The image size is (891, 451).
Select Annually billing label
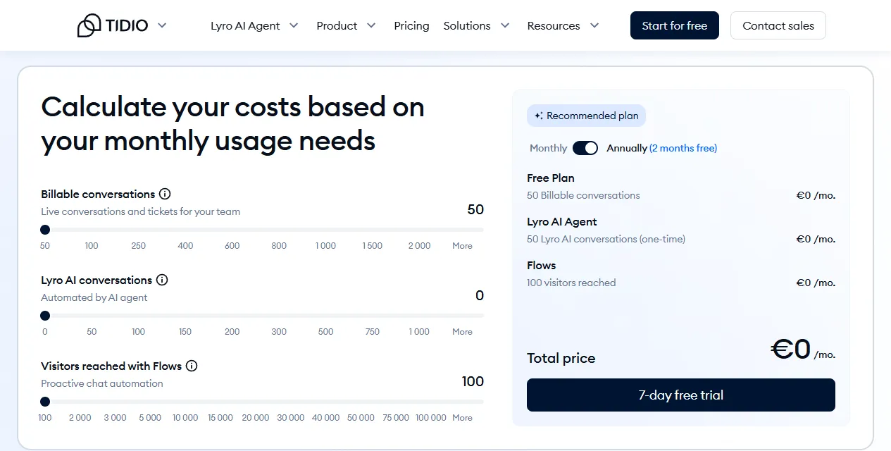pos(627,148)
